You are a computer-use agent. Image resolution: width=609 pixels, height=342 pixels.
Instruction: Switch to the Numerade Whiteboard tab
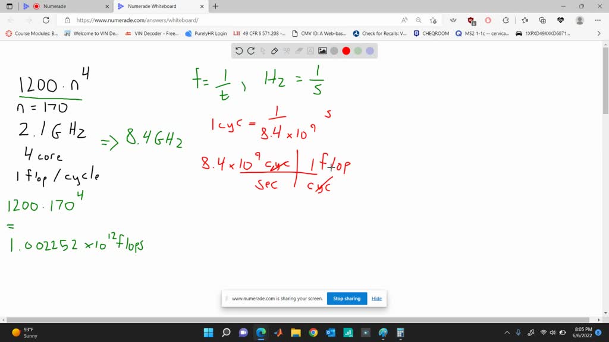pyautogui.click(x=159, y=7)
